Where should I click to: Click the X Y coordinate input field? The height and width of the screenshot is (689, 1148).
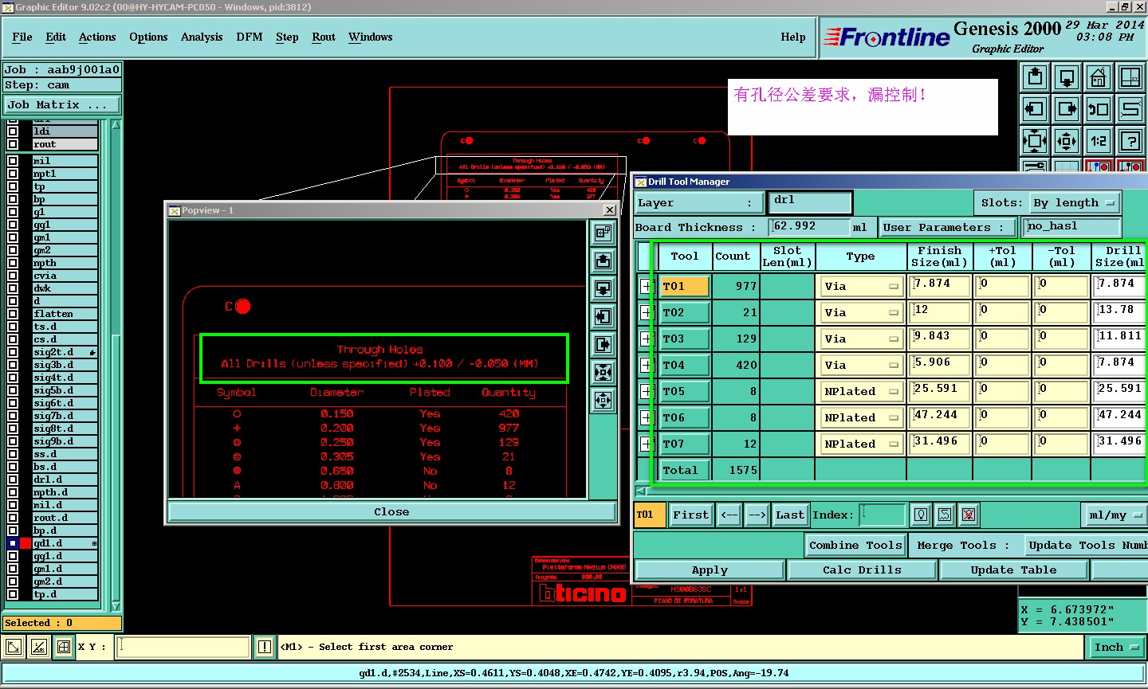coord(183,647)
